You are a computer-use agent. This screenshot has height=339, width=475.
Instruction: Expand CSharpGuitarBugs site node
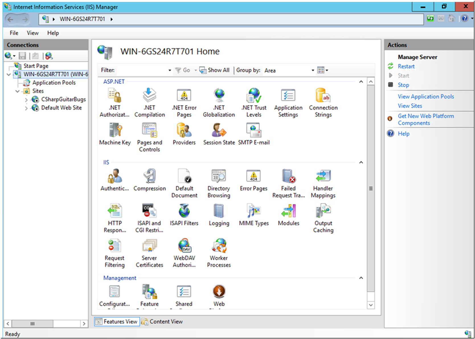(x=26, y=100)
